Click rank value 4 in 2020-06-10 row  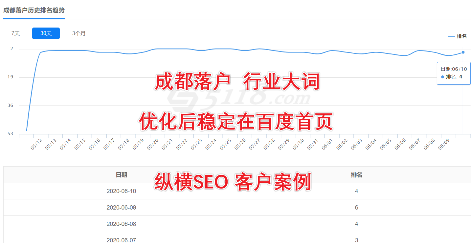coord(357,191)
